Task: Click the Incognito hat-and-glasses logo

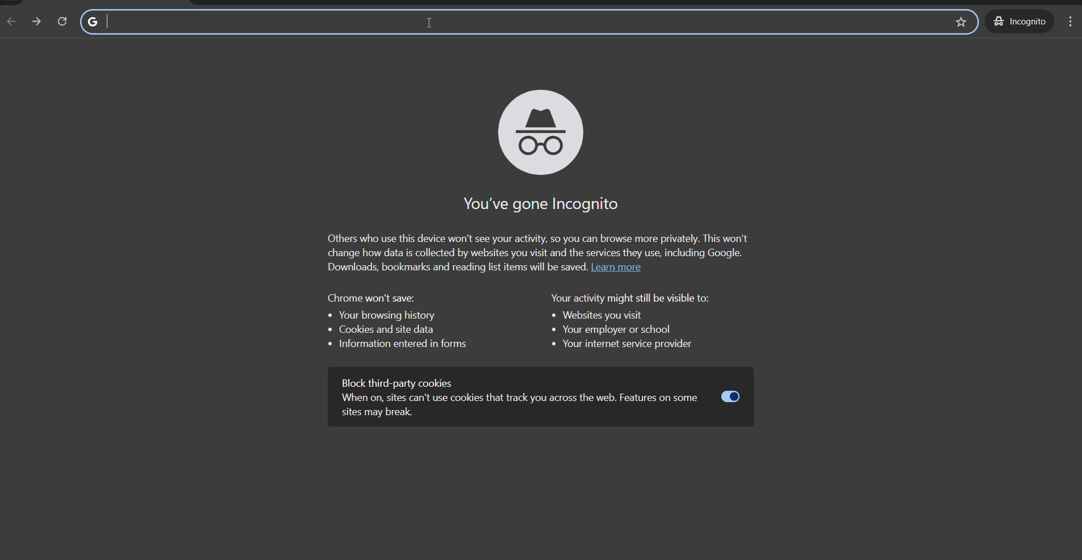Action: [541, 132]
